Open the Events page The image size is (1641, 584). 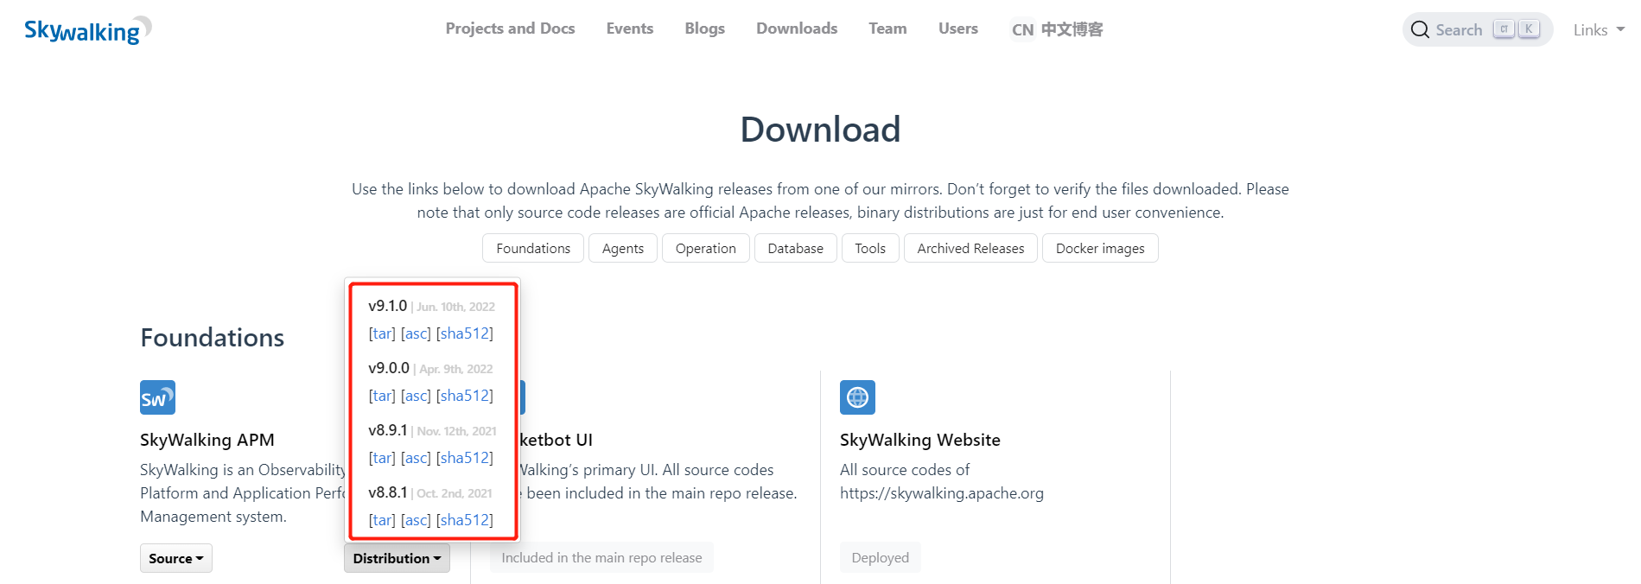tap(629, 29)
